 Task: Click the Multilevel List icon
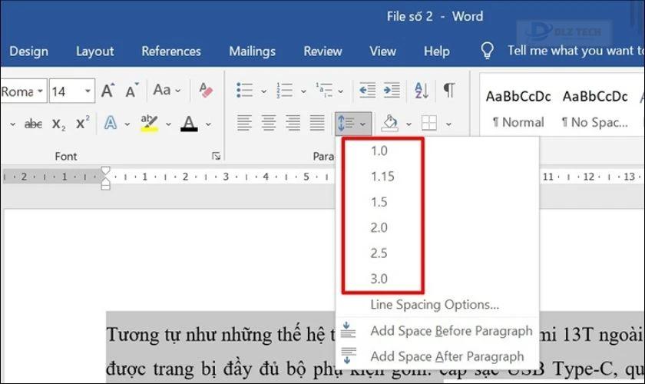324,90
